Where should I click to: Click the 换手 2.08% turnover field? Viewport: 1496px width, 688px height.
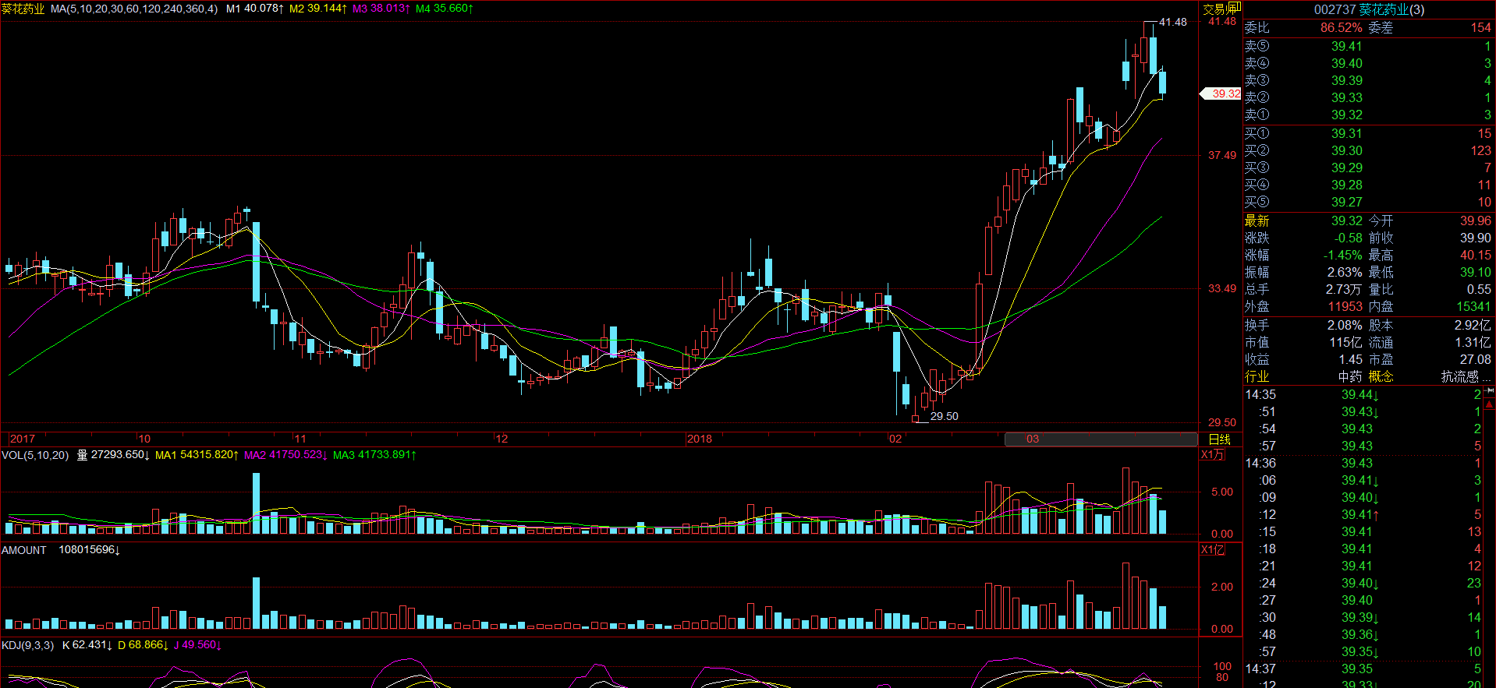coord(1303,325)
